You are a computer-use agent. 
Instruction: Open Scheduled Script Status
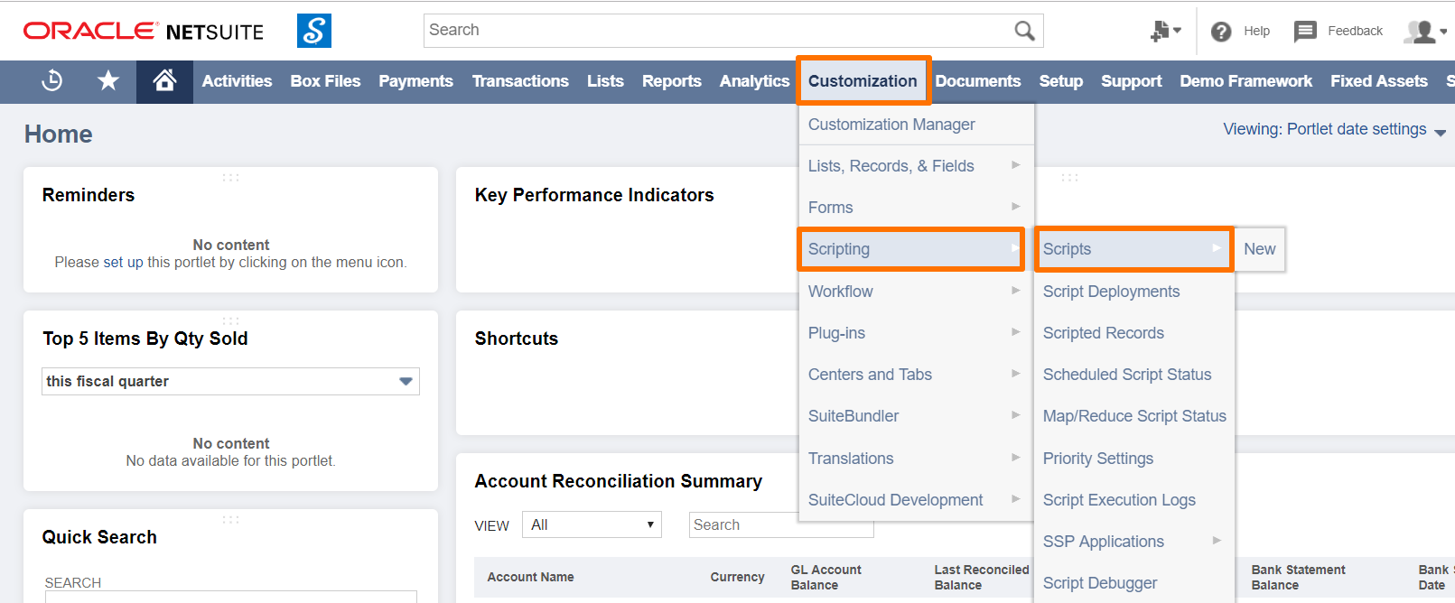click(x=1133, y=375)
